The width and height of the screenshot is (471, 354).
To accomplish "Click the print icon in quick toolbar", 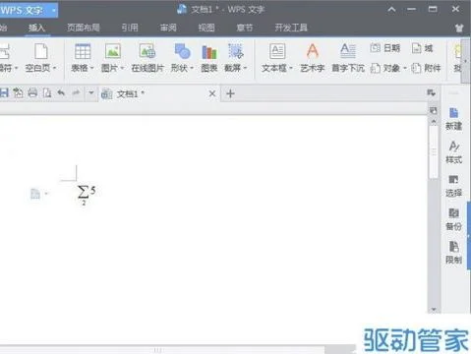I will 32,93.
